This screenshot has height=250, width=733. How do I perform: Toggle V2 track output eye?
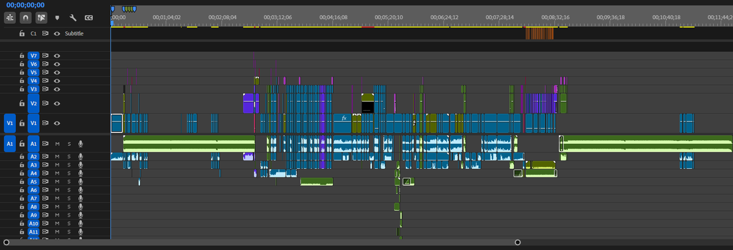pos(57,104)
